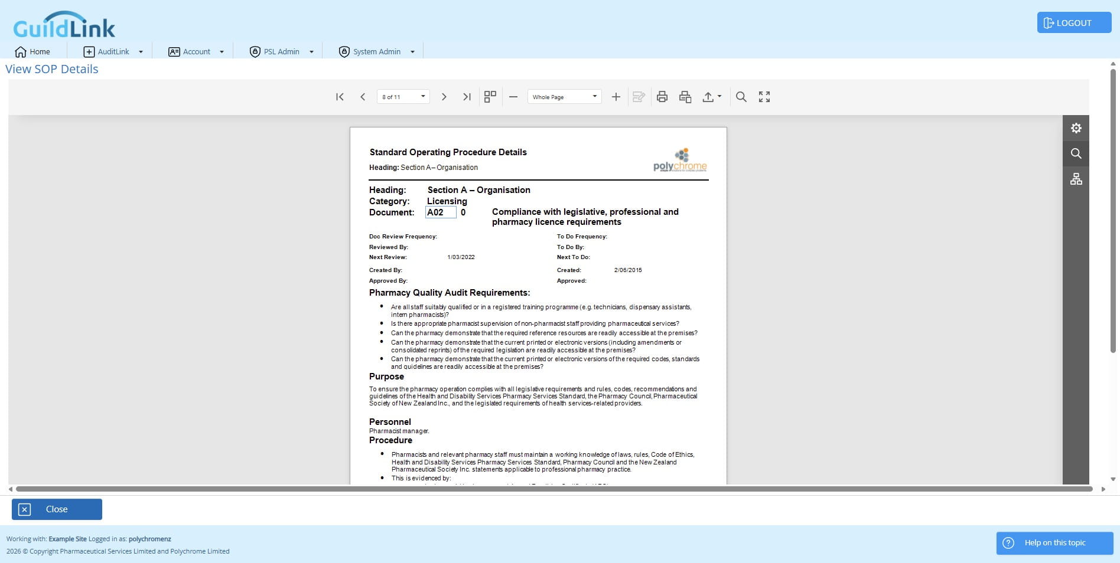Open the 'Whole Page' zoom dropdown
Screen dimensions: 1120x563
pyautogui.click(x=564, y=97)
